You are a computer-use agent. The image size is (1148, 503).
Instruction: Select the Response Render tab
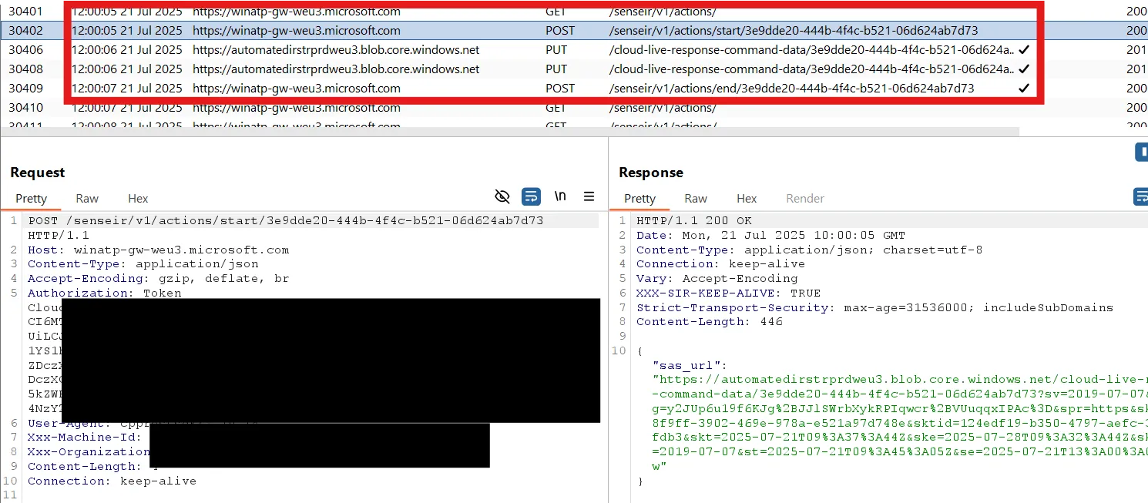coord(805,199)
